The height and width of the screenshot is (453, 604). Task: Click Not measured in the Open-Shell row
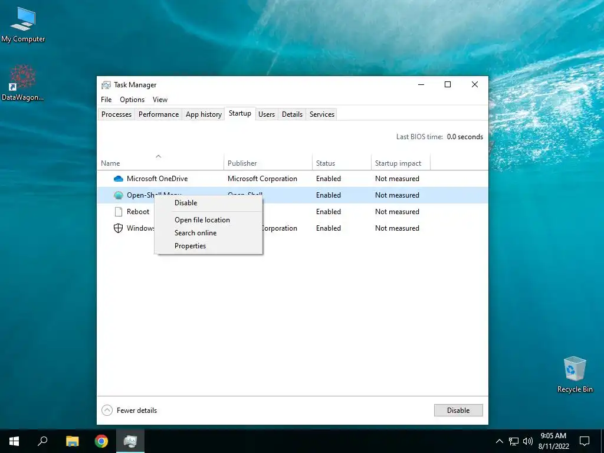point(397,195)
